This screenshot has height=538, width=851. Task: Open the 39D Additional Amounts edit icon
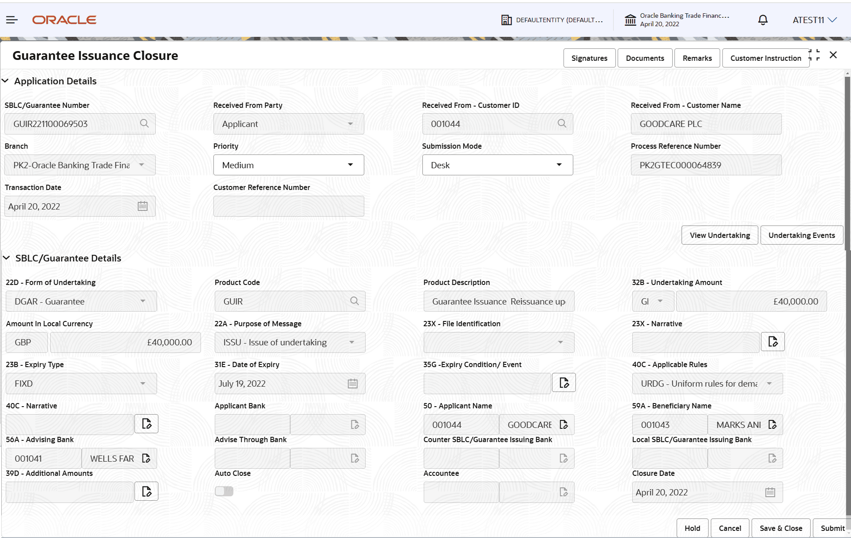click(146, 491)
